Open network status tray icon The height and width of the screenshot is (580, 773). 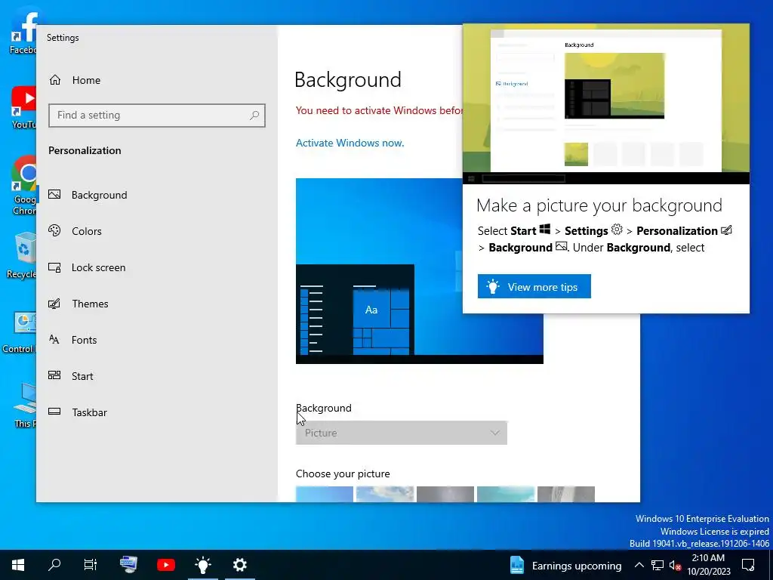click(x=658, y=565)
